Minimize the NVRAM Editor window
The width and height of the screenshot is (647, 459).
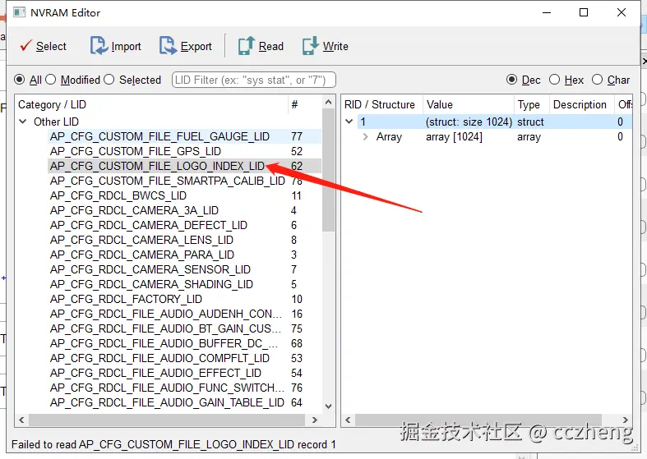(x=547, y=12)
